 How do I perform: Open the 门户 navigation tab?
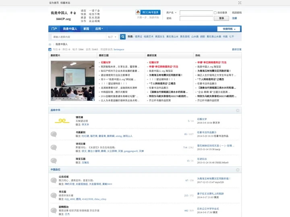(54, 29)
